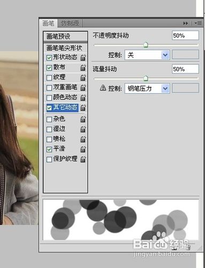205x268 pixels.
Task: Switch to the 画笔 tab
Action: click(x=48, y=23)
